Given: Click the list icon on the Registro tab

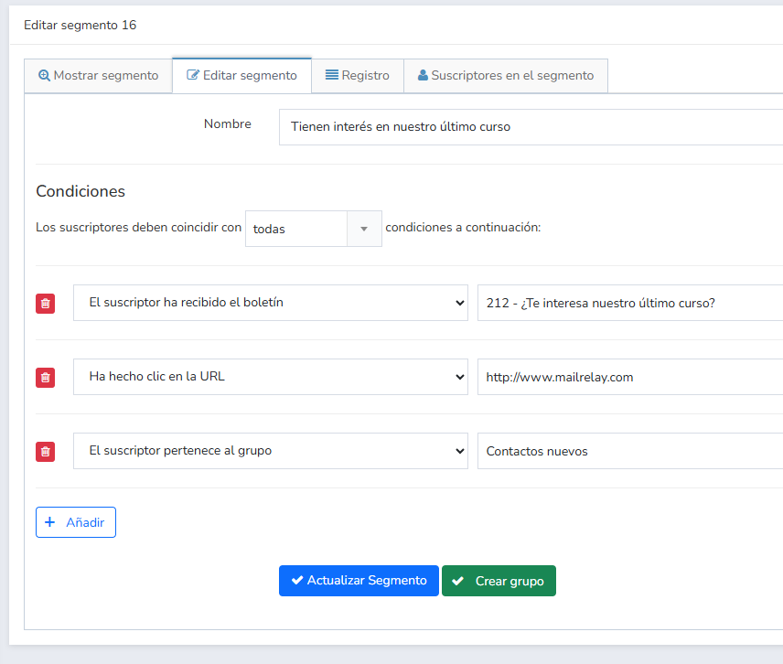Looking at the screenshot, I should pos(334,76).
